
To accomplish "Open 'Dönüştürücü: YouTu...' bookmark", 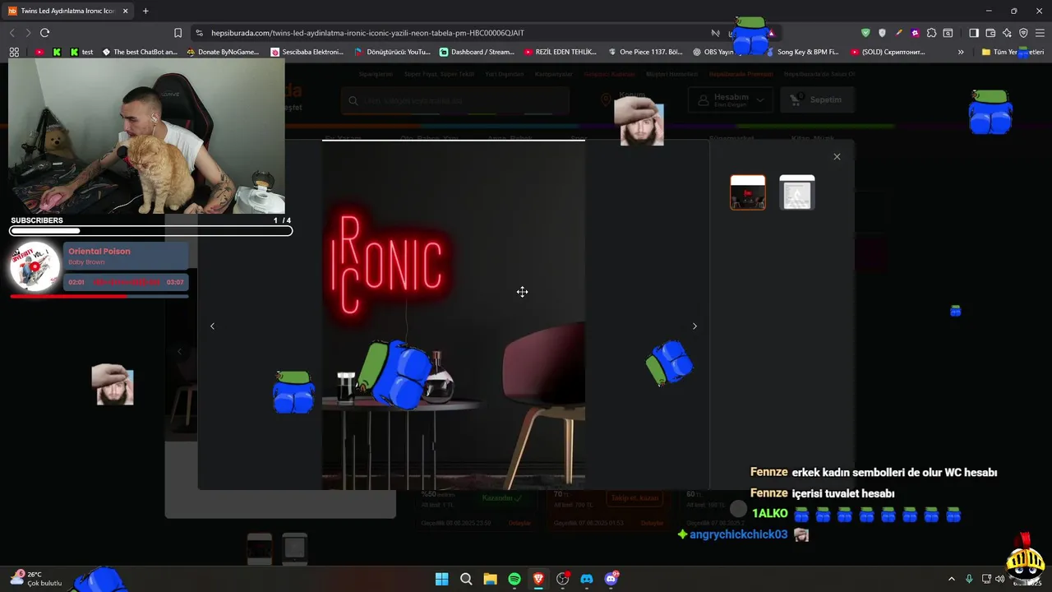I will [x=392, y=52].
